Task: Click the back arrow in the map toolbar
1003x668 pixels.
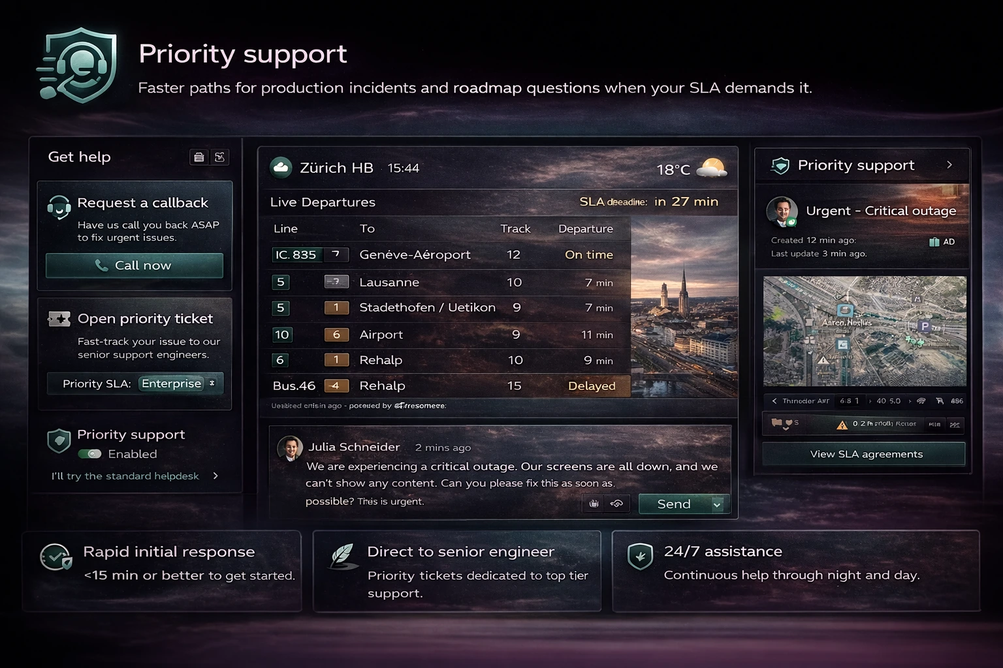Action: [774, 401]
